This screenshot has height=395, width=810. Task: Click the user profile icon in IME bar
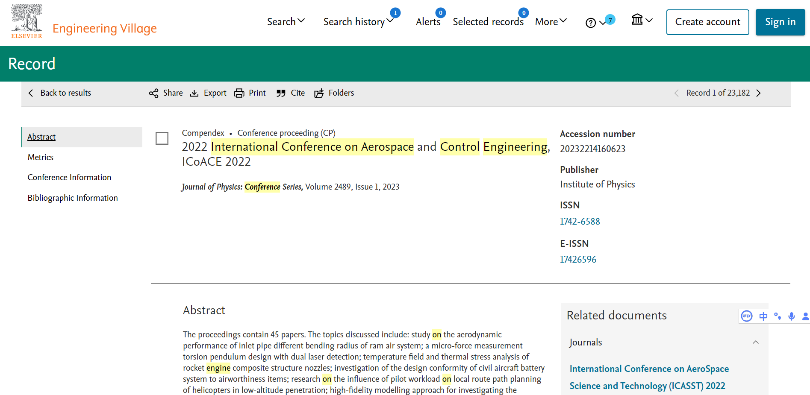[806, 316]
